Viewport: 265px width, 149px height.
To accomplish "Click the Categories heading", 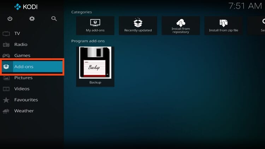I will point(82,12).
